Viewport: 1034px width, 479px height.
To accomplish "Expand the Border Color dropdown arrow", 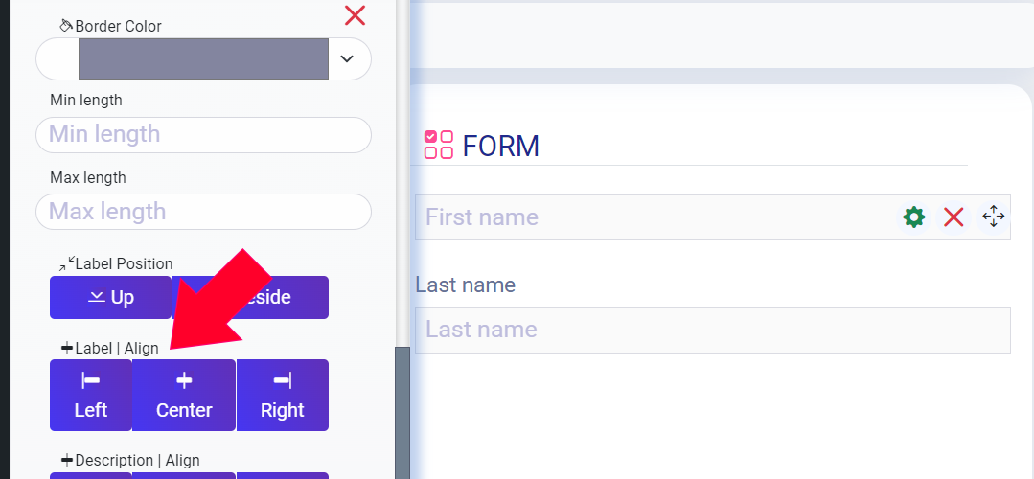I will coord(347,58).
